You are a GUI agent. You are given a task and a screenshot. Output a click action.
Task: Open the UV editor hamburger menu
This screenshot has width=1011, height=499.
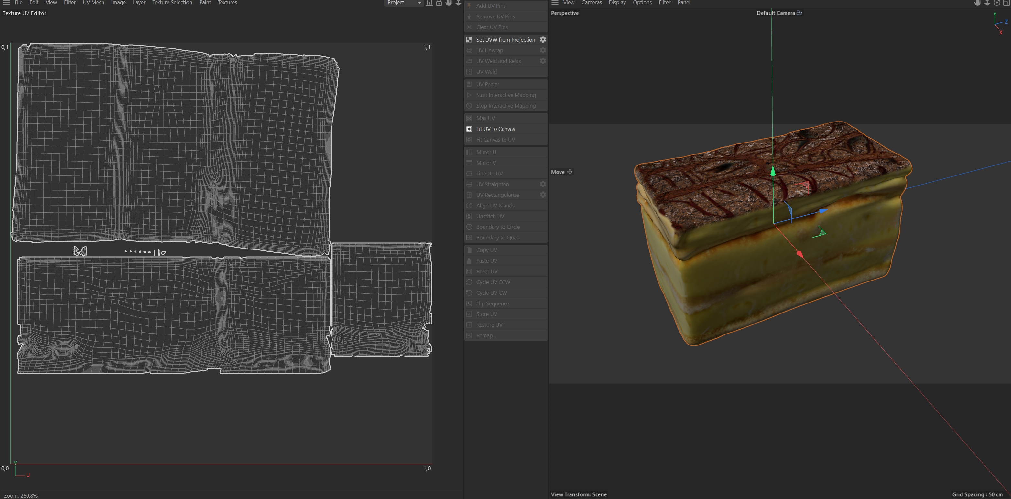pos(6,3)
